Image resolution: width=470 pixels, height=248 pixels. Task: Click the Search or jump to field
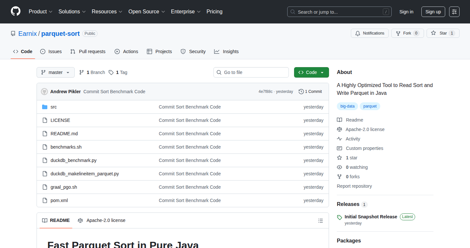click(339, 12)
